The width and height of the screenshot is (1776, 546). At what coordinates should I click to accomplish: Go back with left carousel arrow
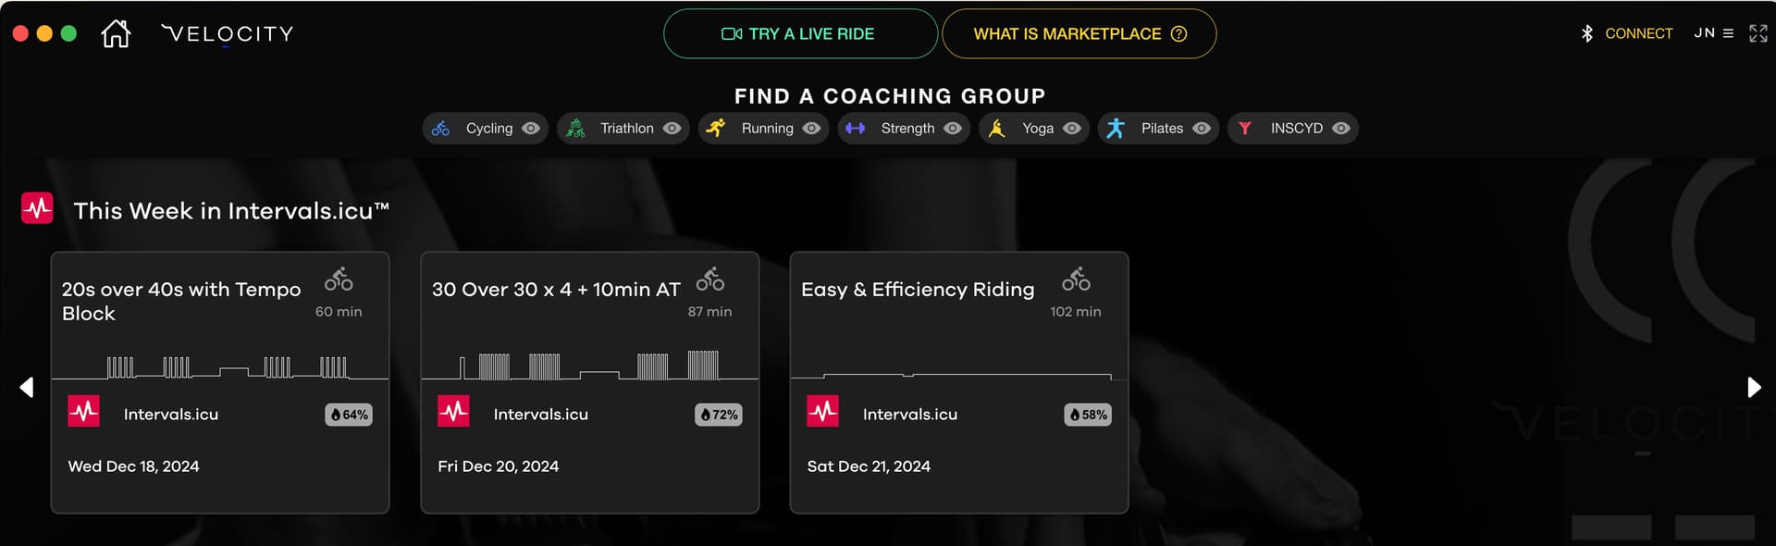pos(27,387)
